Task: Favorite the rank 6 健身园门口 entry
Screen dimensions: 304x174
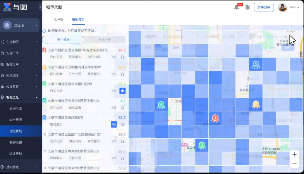Action: (122, 141)
